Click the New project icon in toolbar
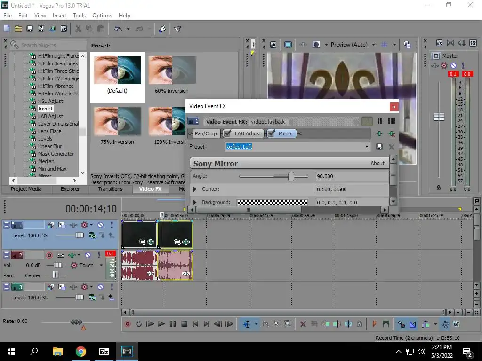 tap(7, 29)
